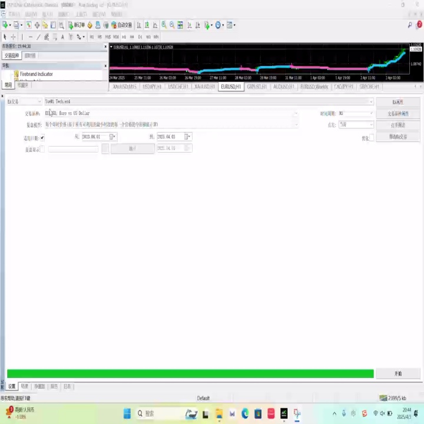
Task: Switch to the EURUSD,Weekly chart tab
Action: pos(314,87)
